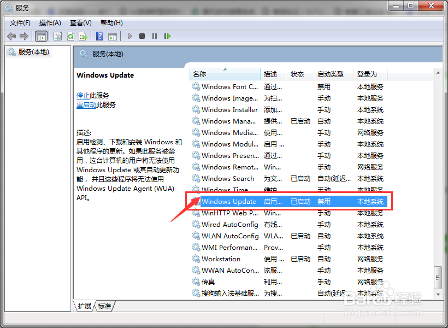
Task: Click the gear icon beside Wired AutoConfig
Action: tap(196, 224)
